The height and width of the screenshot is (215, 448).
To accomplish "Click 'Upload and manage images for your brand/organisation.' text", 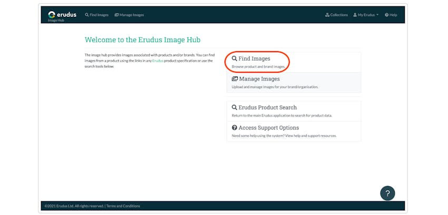I will (275, 87).
